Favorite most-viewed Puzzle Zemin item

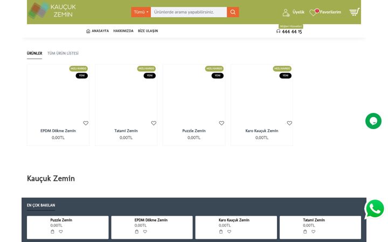[61, 231]
